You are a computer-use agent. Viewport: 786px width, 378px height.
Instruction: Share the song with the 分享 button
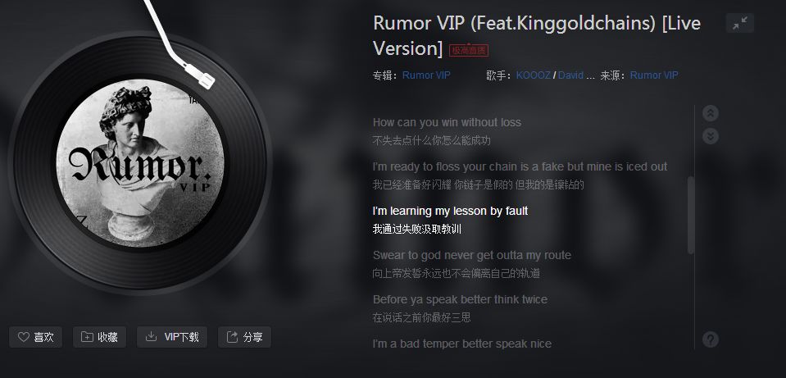tap(244, 337)
